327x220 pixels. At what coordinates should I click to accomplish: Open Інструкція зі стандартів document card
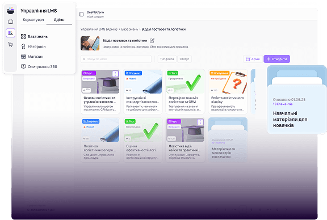coord(143,92)
